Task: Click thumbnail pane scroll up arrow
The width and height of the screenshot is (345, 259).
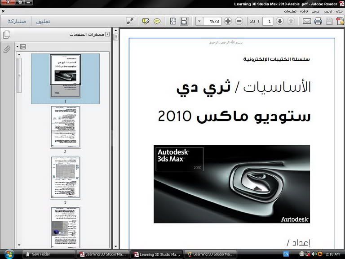Action: coord(19,54)
